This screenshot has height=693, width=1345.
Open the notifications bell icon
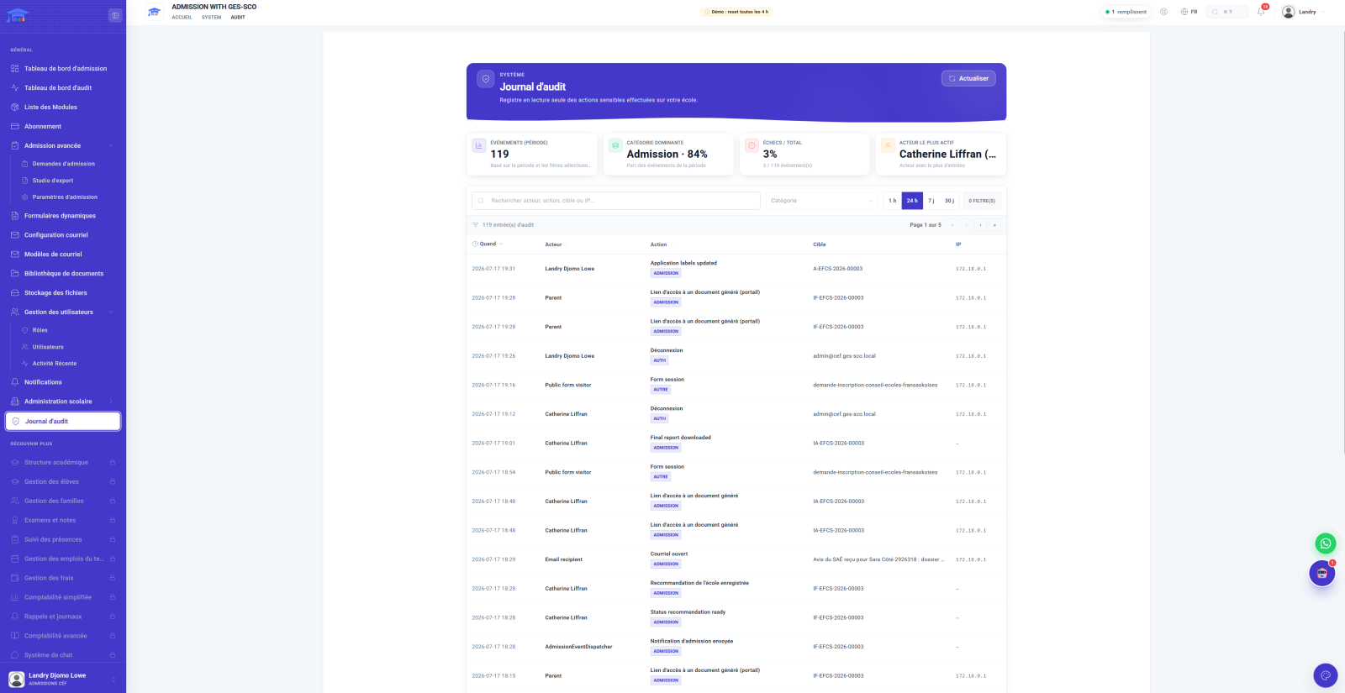point(1261,12)
